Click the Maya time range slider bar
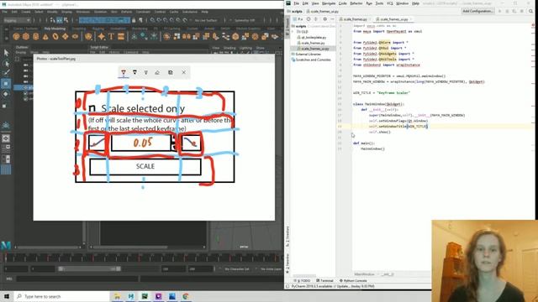538x302 pixels. [90, 269]
